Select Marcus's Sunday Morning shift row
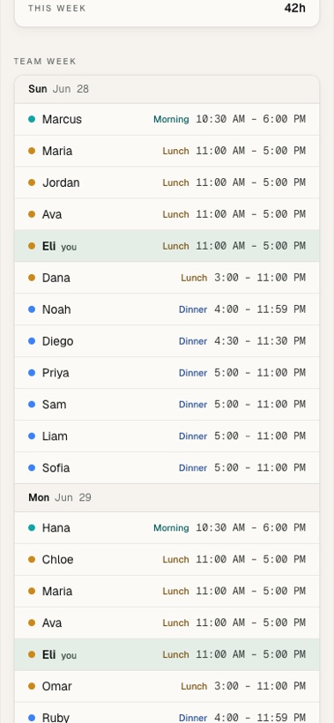The height and width of the screenshot is (723, 334). tap(167, 119)
